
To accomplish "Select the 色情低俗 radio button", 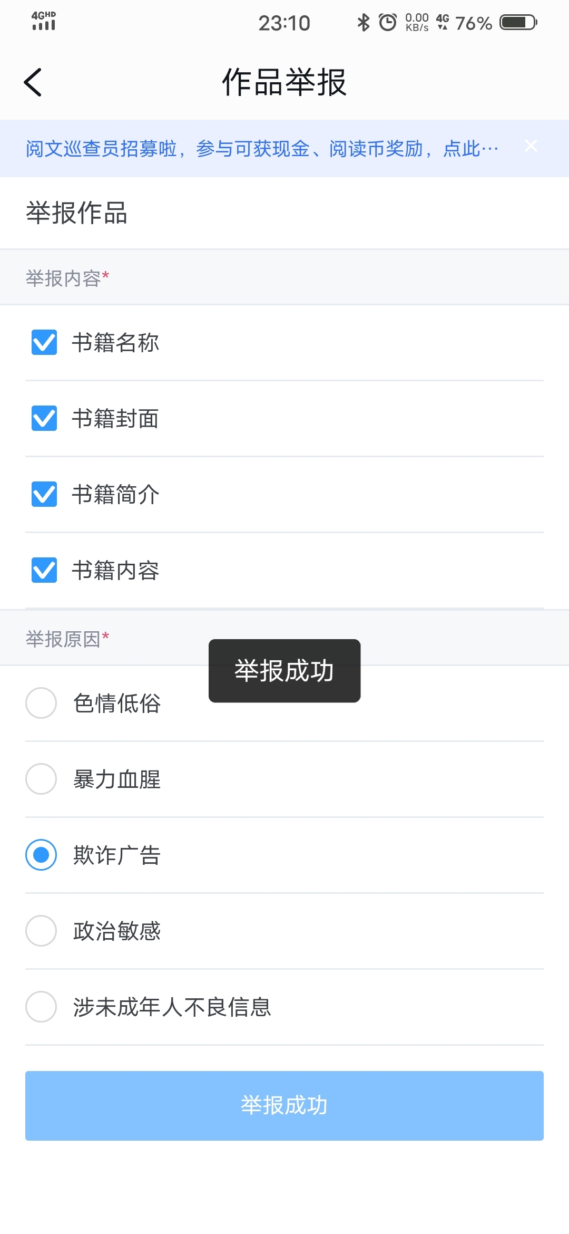I will coord(41,703).
